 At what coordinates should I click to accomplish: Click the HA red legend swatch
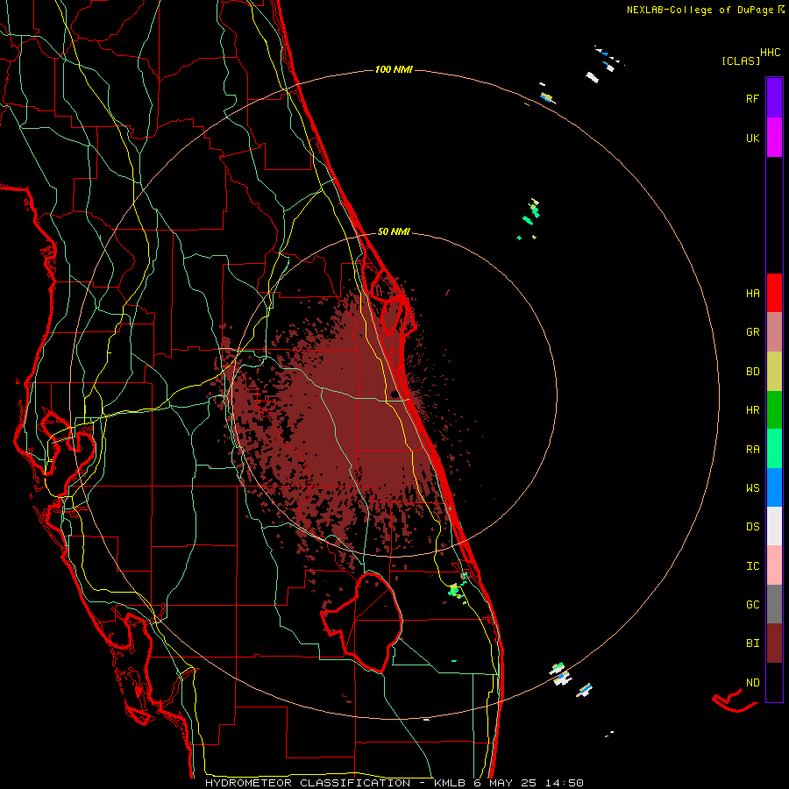pos(774,293)
